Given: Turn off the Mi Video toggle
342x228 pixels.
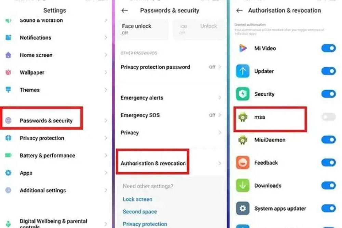Looking at the screenshot, I should (x=328, y=48).
